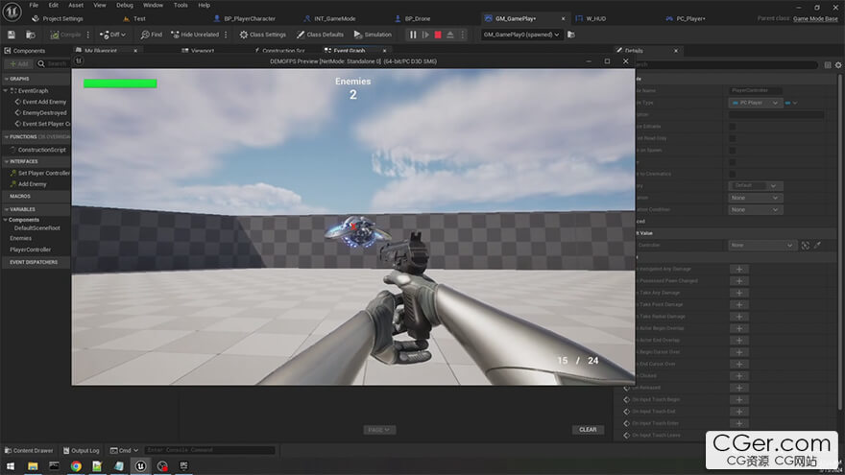Image resolution: width=845 pixels, height=475 pixels.
Task: Add event for On Take Any Damage
Action: pyautogui.click(x=739, y=293)
